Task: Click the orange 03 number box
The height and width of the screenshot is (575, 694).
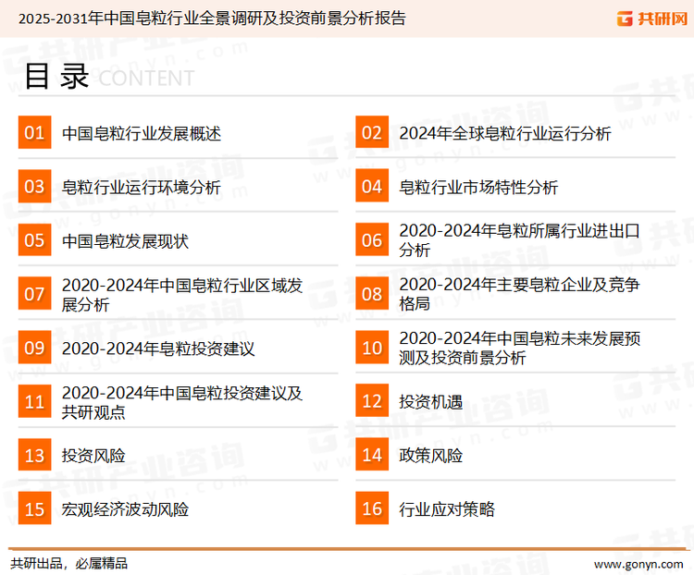Action: click(x=34, y=186)
